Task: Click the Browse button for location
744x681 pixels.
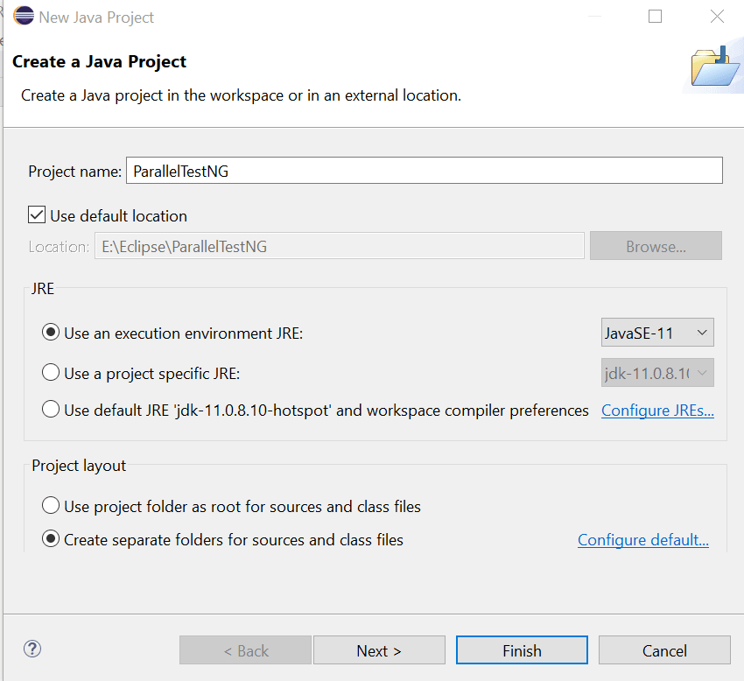Action: [656, 246]
